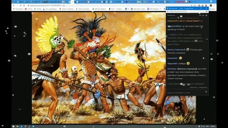The width and height of the screenshot is (228, 128).
Task: Open the volume control in tray
Action: [x=204, y=127]
